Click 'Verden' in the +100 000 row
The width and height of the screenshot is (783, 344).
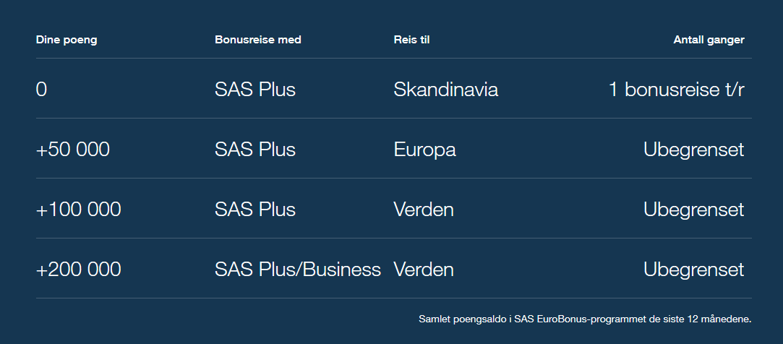(424, 210)
